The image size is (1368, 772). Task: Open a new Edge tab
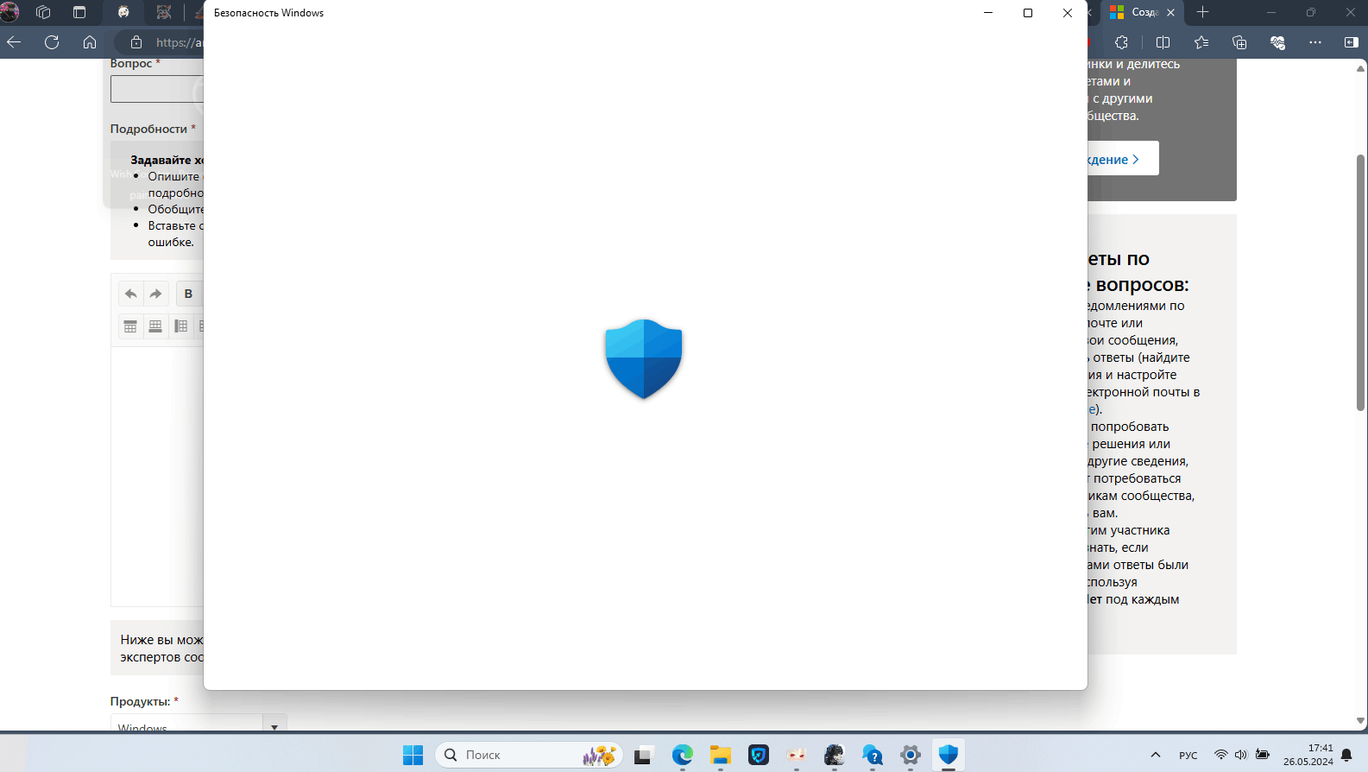(x=1203, y=12)
